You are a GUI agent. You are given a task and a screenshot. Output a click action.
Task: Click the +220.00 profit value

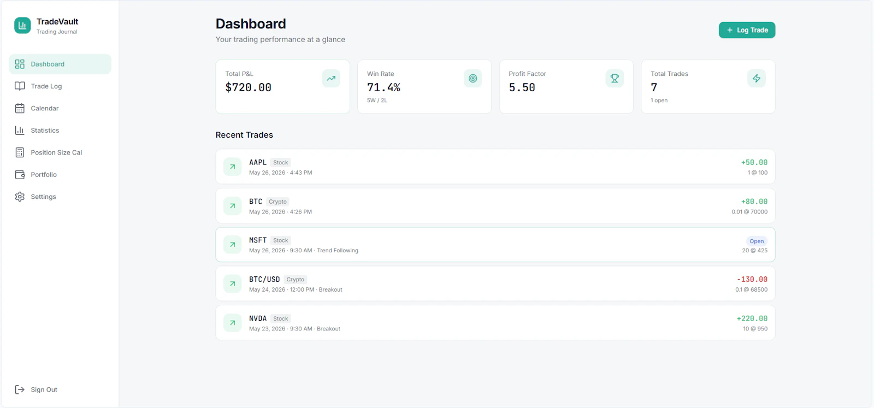(x=752, y=318)
